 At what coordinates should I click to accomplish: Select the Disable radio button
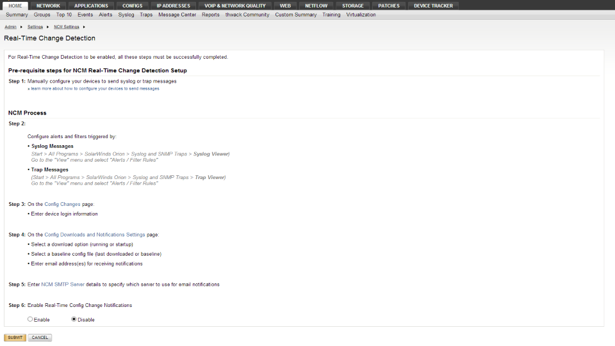[x=74, y=319]
